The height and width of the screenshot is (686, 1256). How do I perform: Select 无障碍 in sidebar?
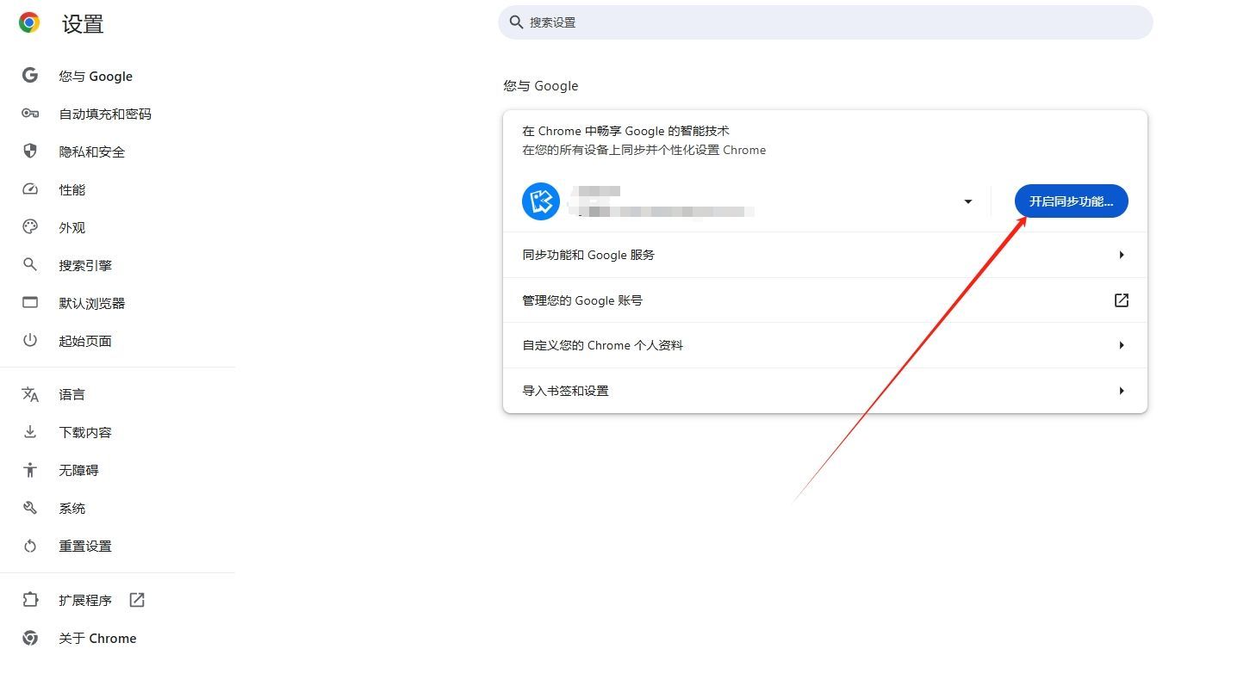(78, 470)
